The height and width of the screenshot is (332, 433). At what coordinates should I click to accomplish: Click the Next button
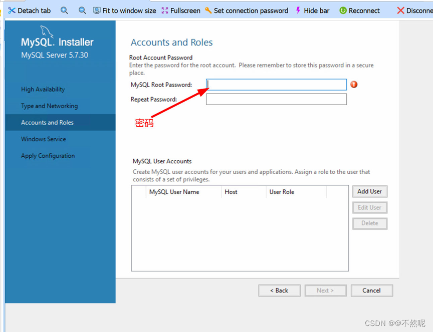325,290
